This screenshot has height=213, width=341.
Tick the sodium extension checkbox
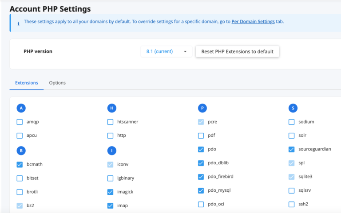pos(291,122)
